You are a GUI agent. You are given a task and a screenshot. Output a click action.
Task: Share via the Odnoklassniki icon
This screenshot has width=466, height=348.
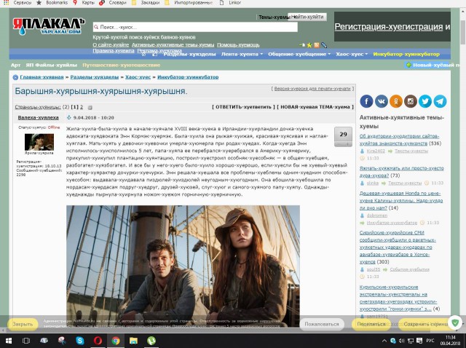396,101
